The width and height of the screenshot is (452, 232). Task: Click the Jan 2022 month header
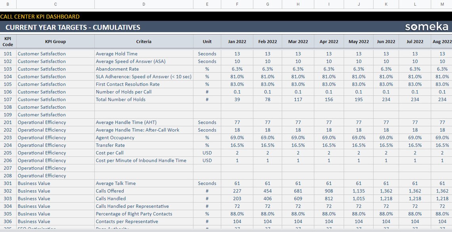click(x=237, y=41)
